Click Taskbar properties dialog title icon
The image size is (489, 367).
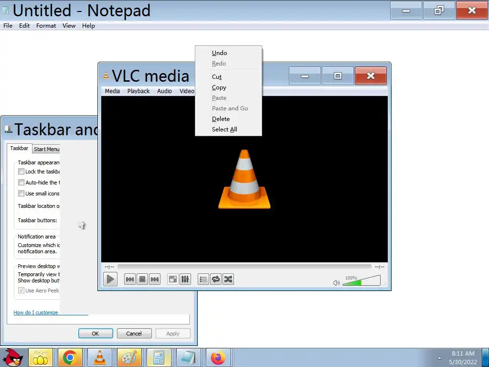point(9,129)
